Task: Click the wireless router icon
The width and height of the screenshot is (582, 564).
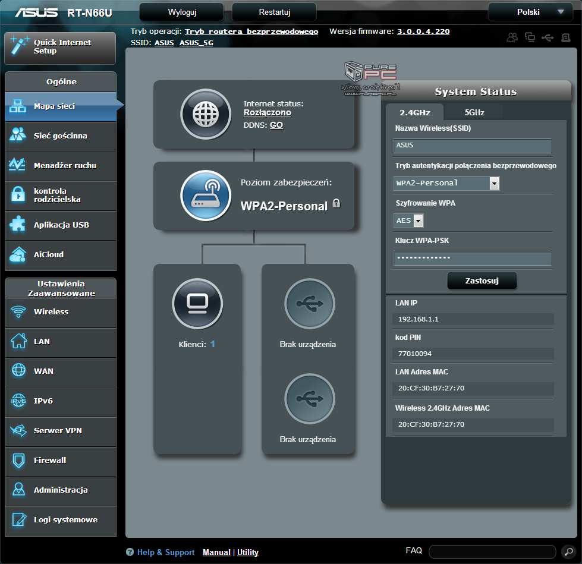Action: click(206, 195)
